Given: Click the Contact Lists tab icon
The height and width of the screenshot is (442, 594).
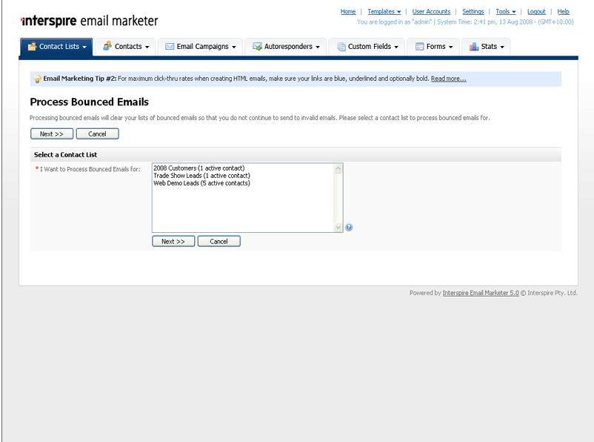Looking at the screenshot, I should (x=32, y=46).
